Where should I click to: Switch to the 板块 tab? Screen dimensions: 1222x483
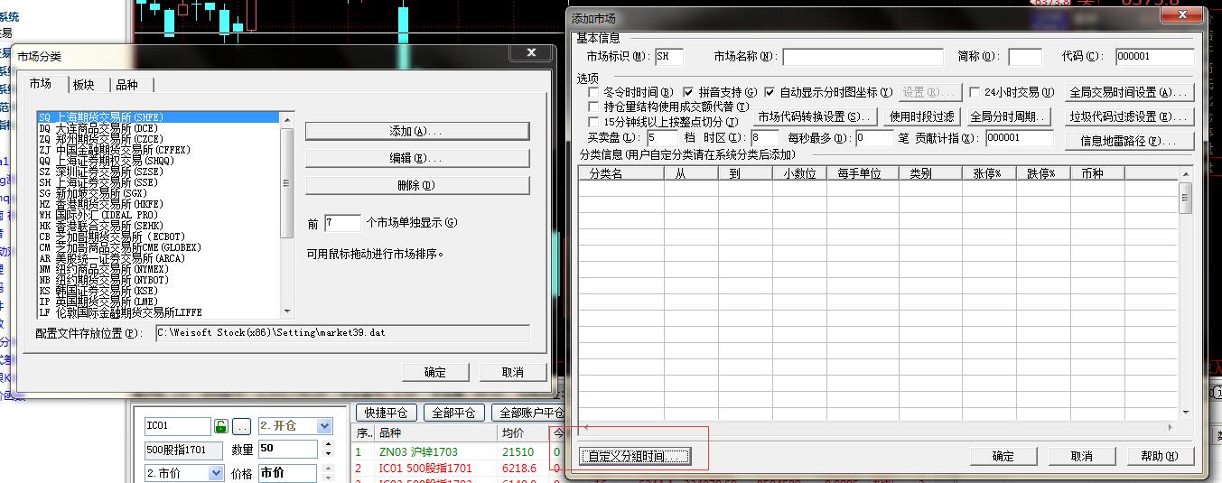84,85
